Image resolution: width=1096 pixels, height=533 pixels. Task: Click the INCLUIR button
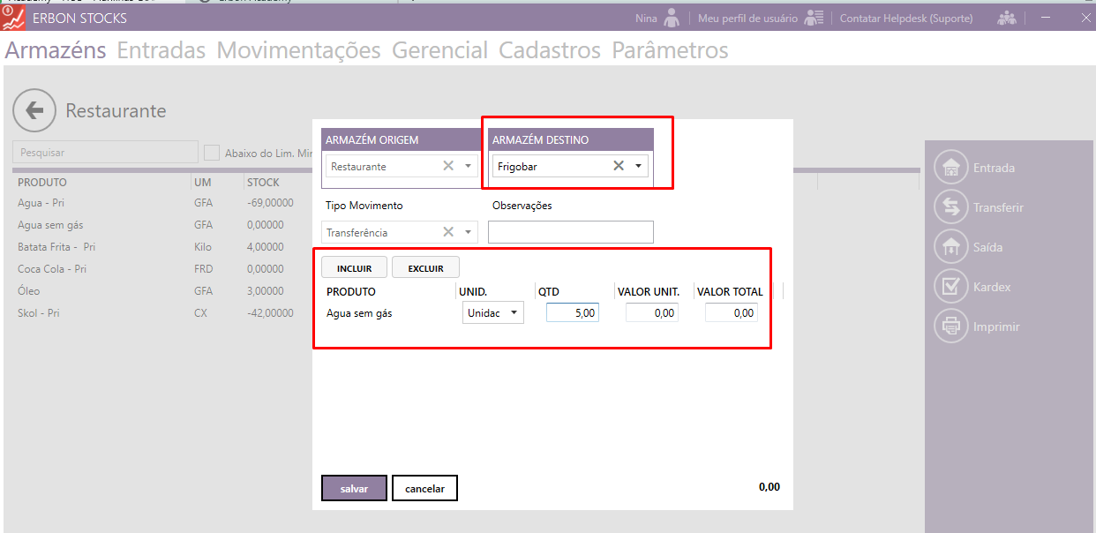click(354, 268)
